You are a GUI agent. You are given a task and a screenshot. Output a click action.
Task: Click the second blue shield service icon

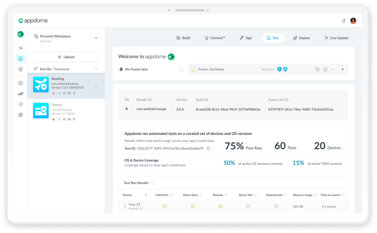click(285, 69)
